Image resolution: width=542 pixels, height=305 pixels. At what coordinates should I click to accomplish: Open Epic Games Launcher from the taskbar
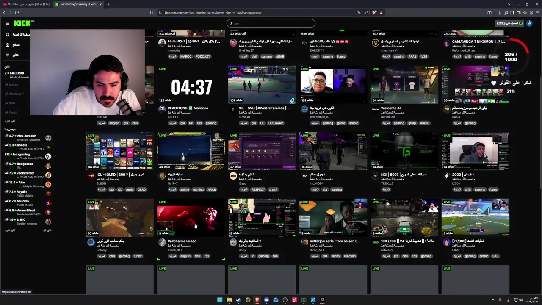(322, 300)
